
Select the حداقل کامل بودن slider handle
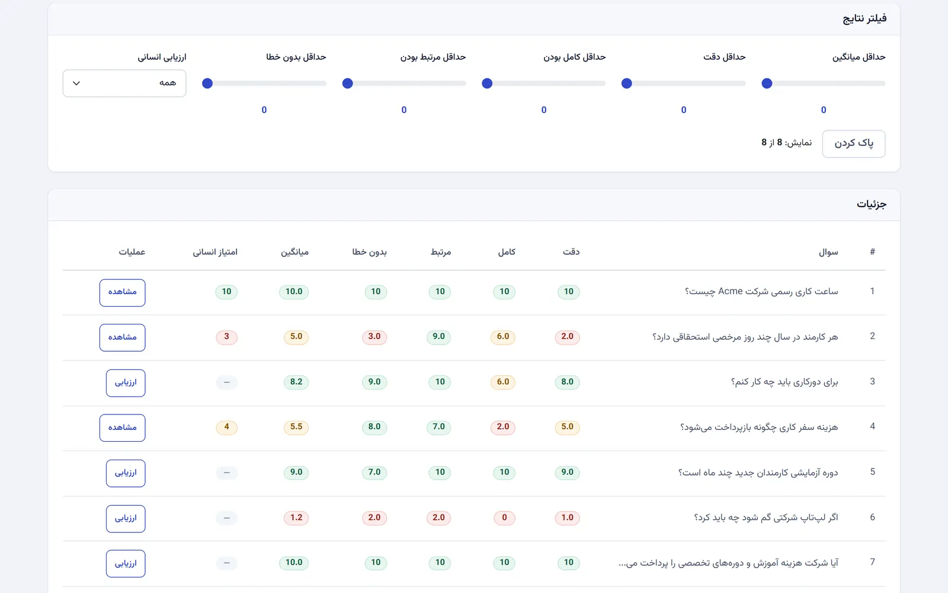click(487, 84)
